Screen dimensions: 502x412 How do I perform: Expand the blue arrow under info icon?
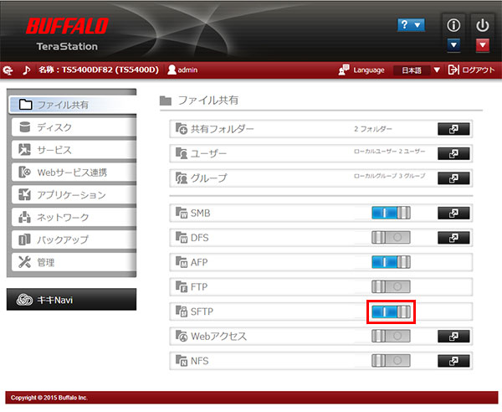(x=453, y=45)
